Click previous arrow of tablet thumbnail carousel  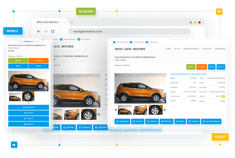[116, 110]
